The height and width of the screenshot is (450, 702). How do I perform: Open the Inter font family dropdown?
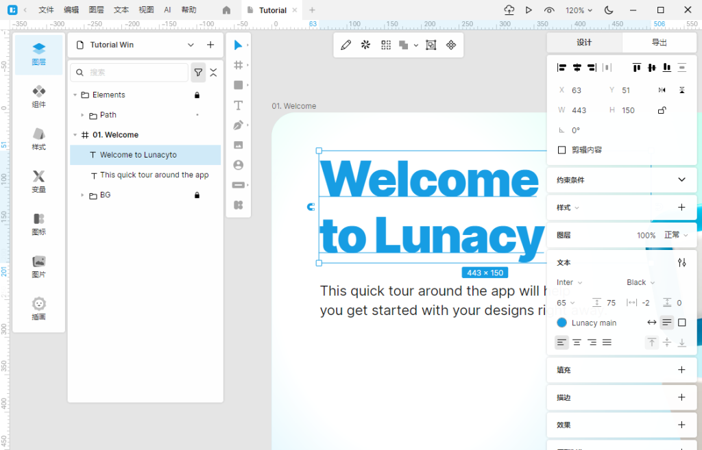point(570,282)
